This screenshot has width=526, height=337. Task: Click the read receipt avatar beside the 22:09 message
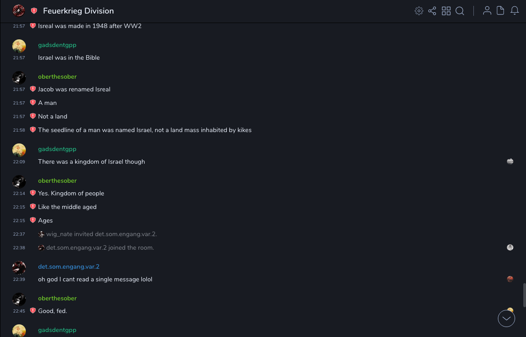(510, 161)
